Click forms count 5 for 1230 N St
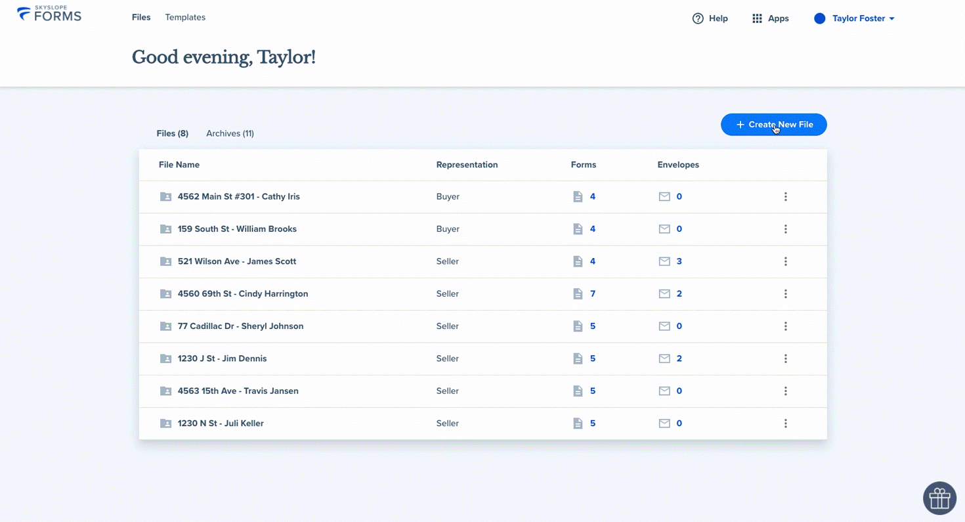Viewport: 965px width, 522px height. (x=593, y=424)
